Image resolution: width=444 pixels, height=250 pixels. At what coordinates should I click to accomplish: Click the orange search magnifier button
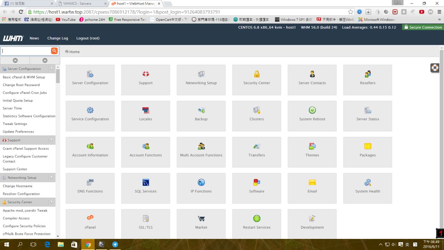coord(54,51)
